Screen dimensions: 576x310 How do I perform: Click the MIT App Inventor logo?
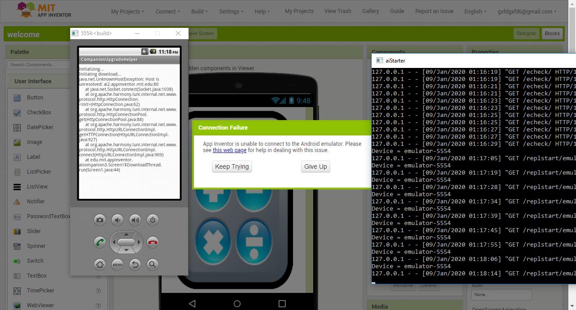pyautogui.click(x=44, y=10)
